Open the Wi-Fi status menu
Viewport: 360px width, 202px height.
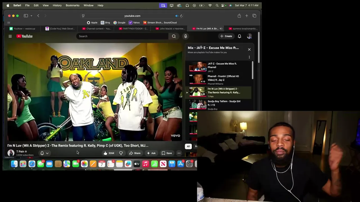click(210, 5)
